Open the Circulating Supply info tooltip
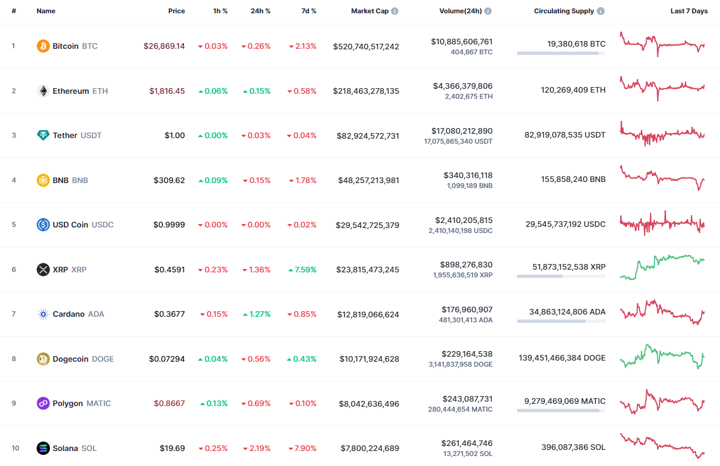The image size is (720, 466). tap(601, 11)
